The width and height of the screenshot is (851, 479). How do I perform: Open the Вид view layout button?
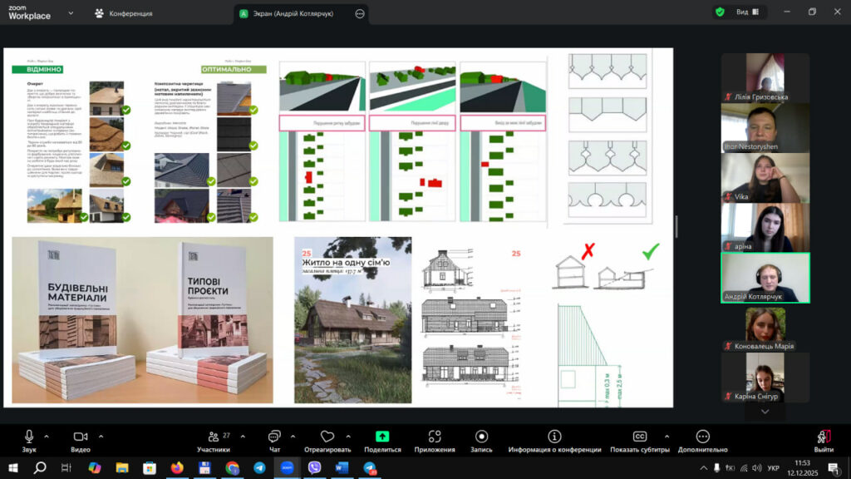coord(735,12)
